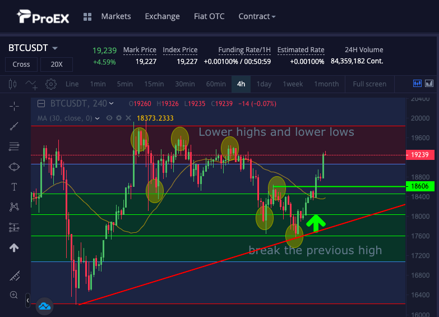
Task: Open the BTCUSDT pair selector dropdown
Action: [x=55, y=48]
